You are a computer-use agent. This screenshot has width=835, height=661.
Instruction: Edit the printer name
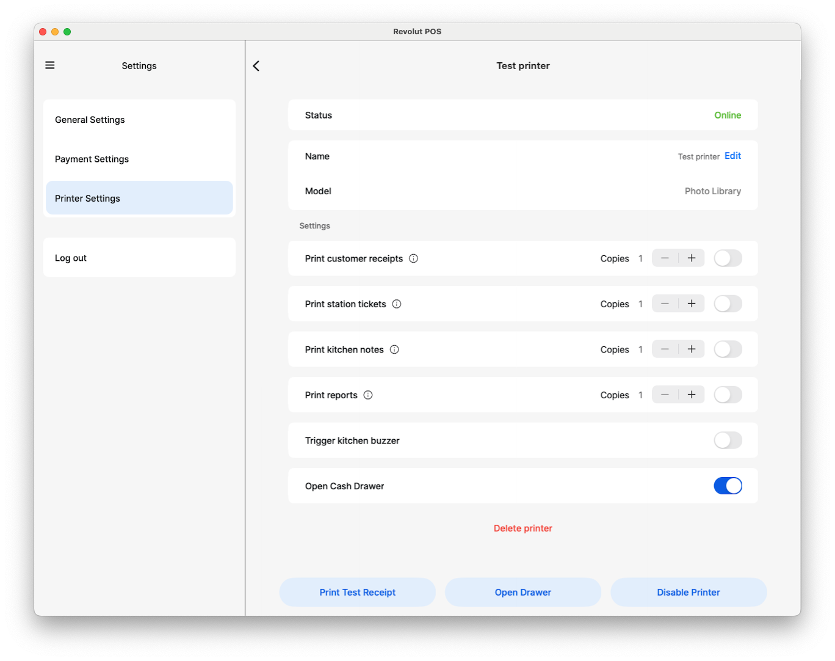click(732, 156)
